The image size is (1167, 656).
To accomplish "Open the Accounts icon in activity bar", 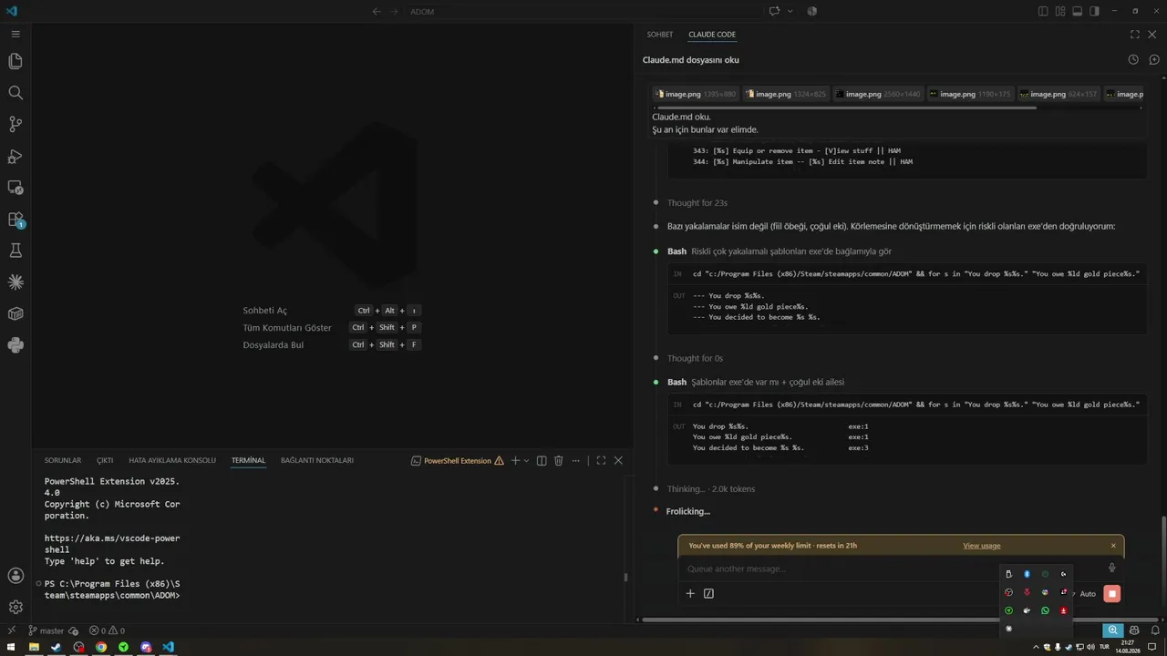I will tap(15, 576).
